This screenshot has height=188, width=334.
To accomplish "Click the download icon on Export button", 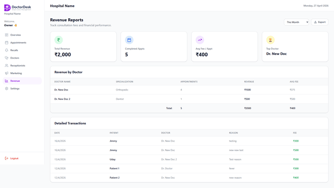I will click(x=315, y=22).
